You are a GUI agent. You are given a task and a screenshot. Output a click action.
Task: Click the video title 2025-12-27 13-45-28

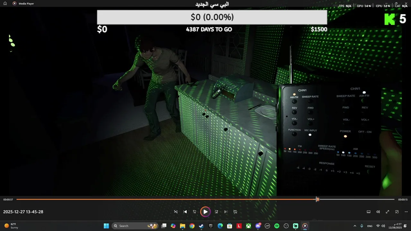(23, 212)
